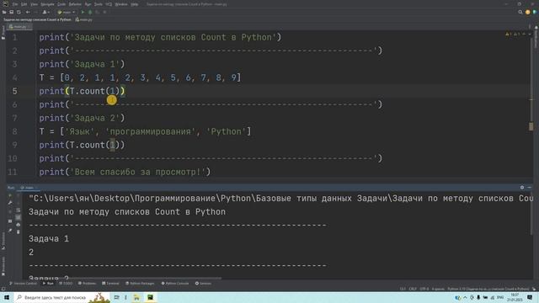Click the CRLF line separator status entry
Image resolution: width=539 pixels, height=303 pixels.
pos(413,289)
